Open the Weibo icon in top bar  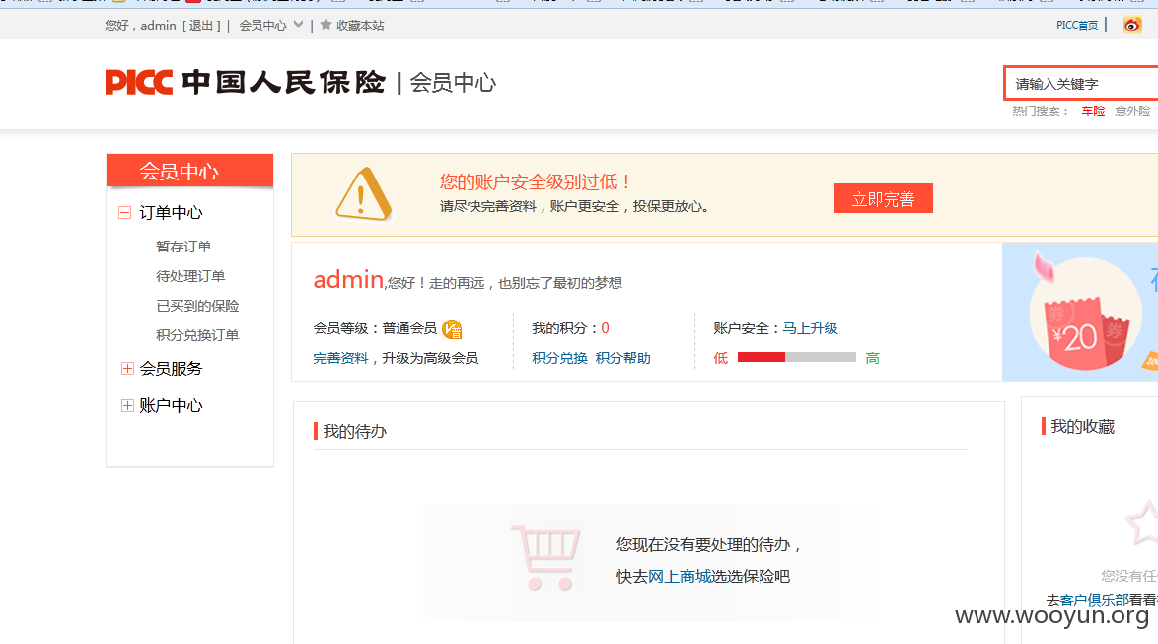1131,25
